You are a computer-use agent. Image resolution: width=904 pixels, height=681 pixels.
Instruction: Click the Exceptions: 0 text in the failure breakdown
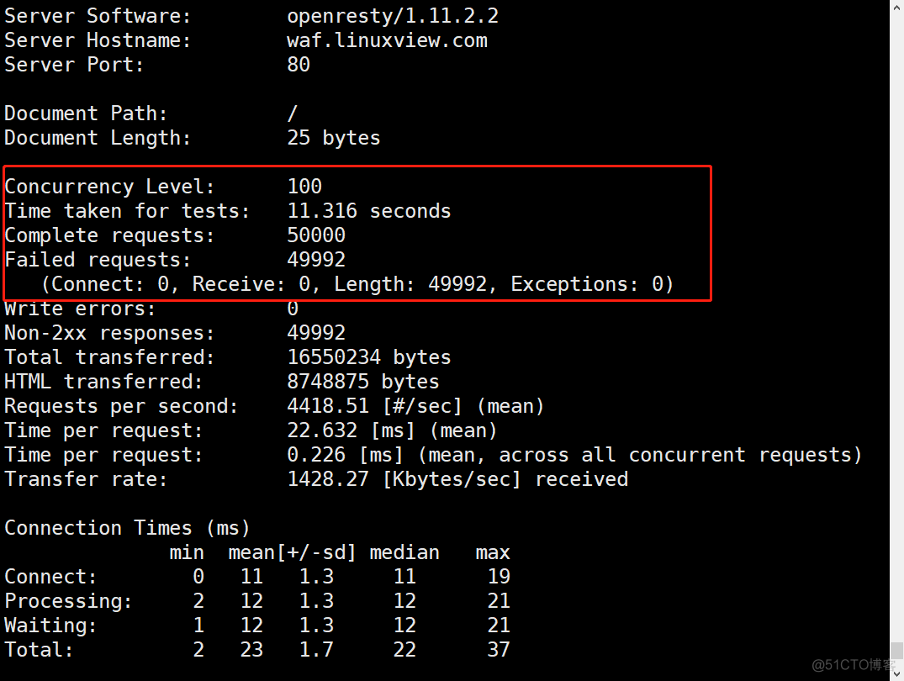[592, 284]
